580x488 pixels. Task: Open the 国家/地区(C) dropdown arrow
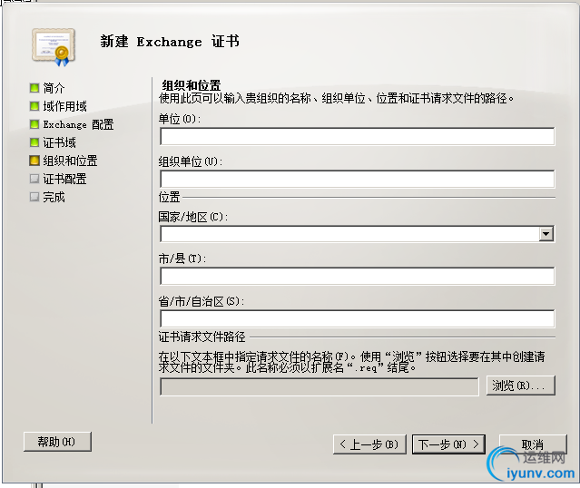(x=546, y=234)
